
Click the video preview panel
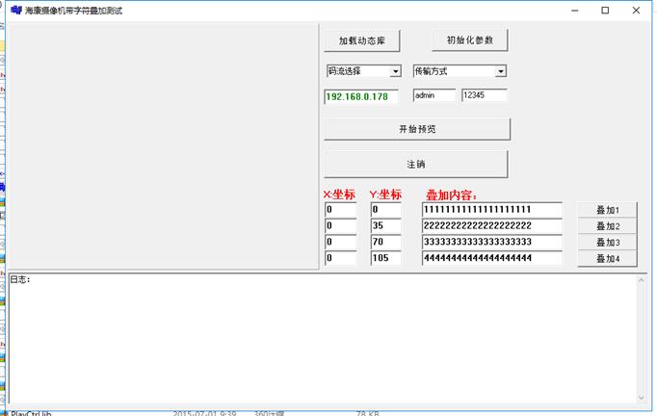[164, 145]
